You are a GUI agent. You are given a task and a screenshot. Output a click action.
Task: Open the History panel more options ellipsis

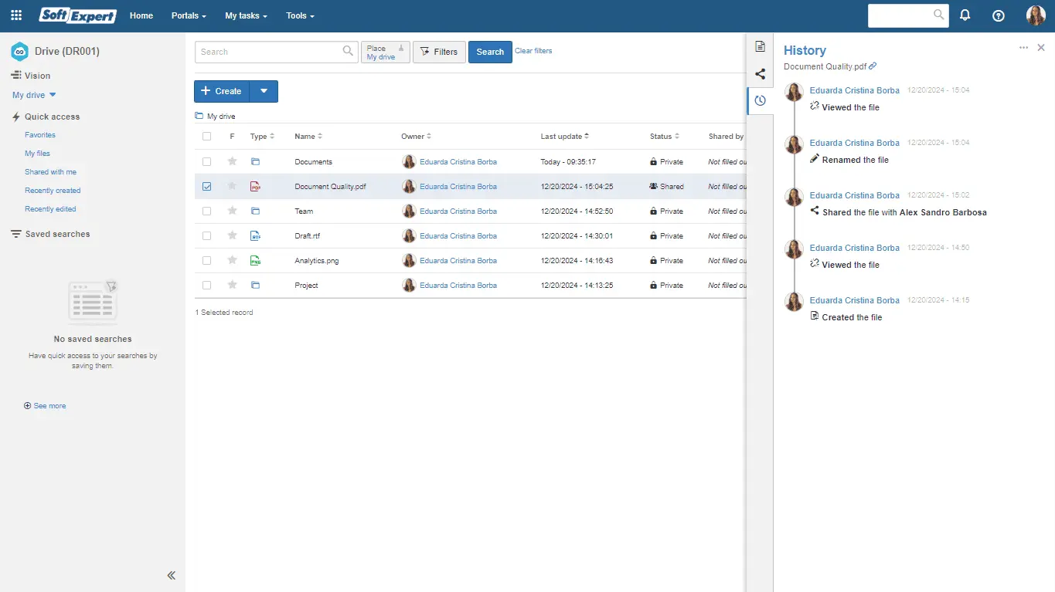point(1023,48)
